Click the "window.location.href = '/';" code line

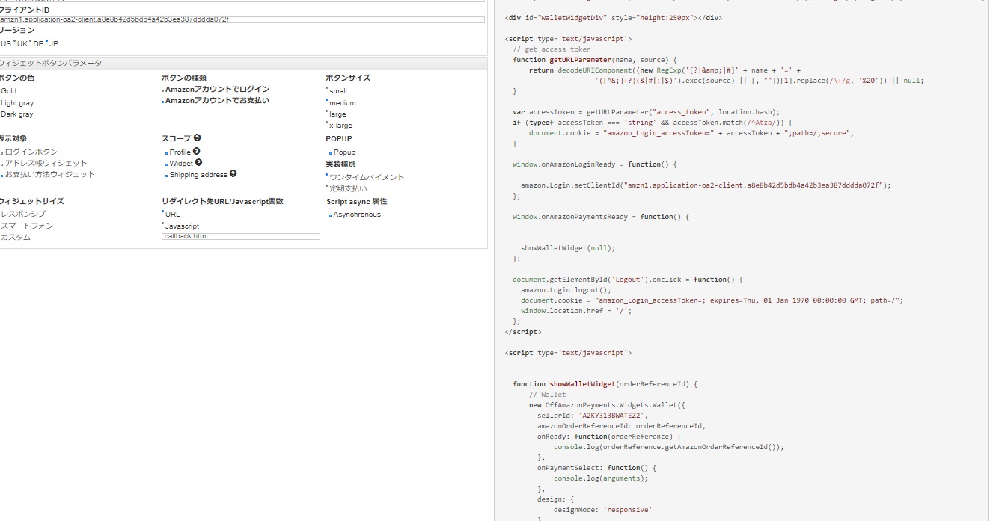(576, 310)
